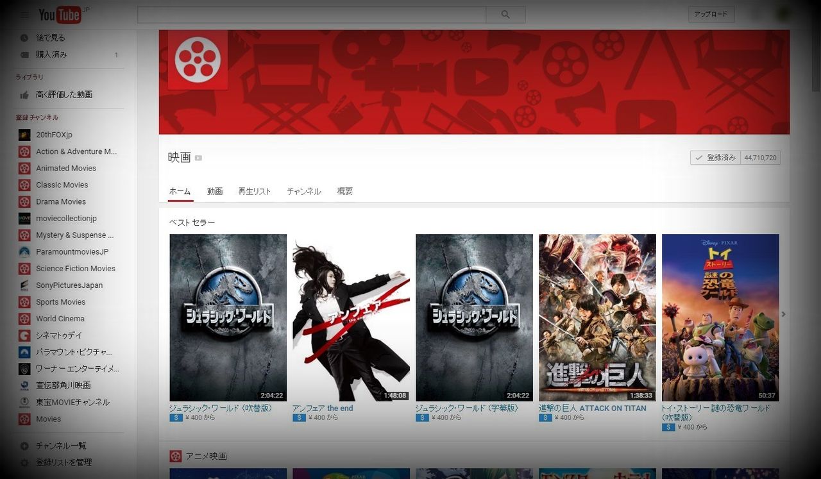
Task: Open SonyPicturesJapan sidebar entry
Action: (69, 285)
